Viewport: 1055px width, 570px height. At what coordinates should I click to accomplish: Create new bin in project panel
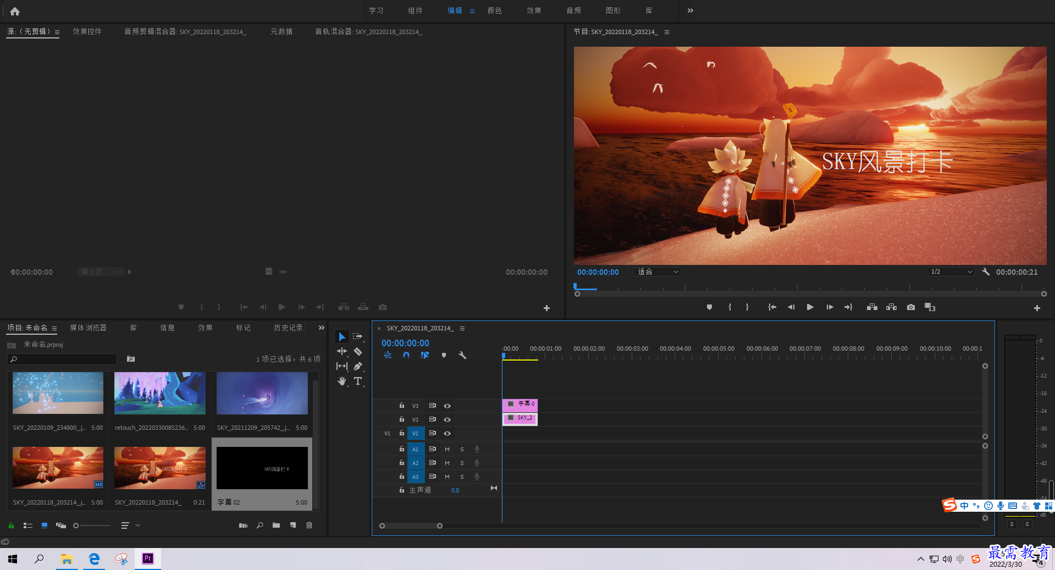coord(276,525)
